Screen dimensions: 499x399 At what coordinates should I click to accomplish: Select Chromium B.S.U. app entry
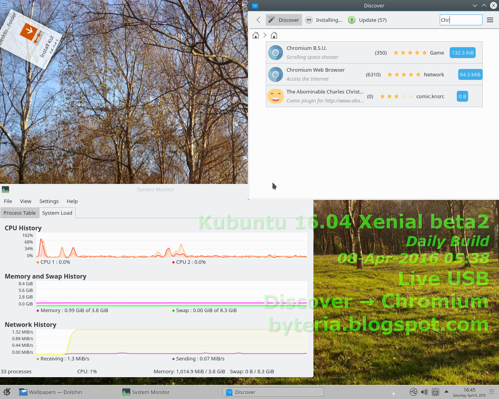coord(374,53)
